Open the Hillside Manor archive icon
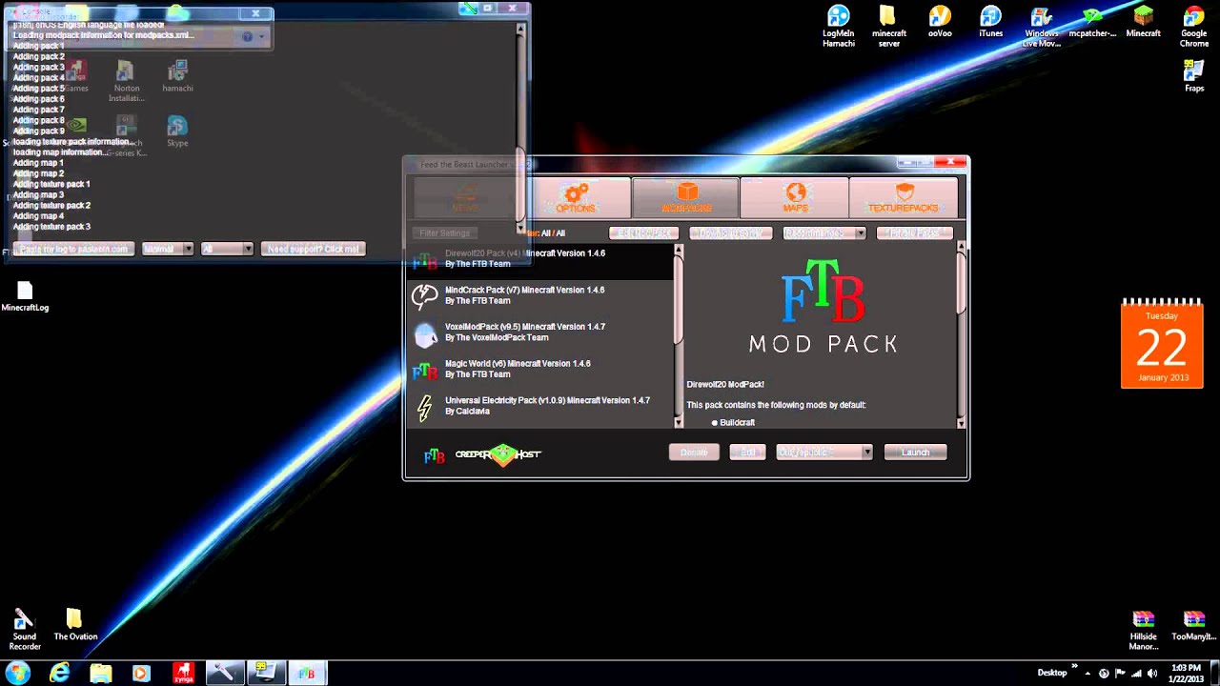Image resolution: width=1220 pixels, height=686 pixels. point(1143,631)
